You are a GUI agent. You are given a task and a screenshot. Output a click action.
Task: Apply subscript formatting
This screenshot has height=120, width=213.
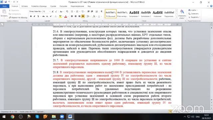pos(47,16)
